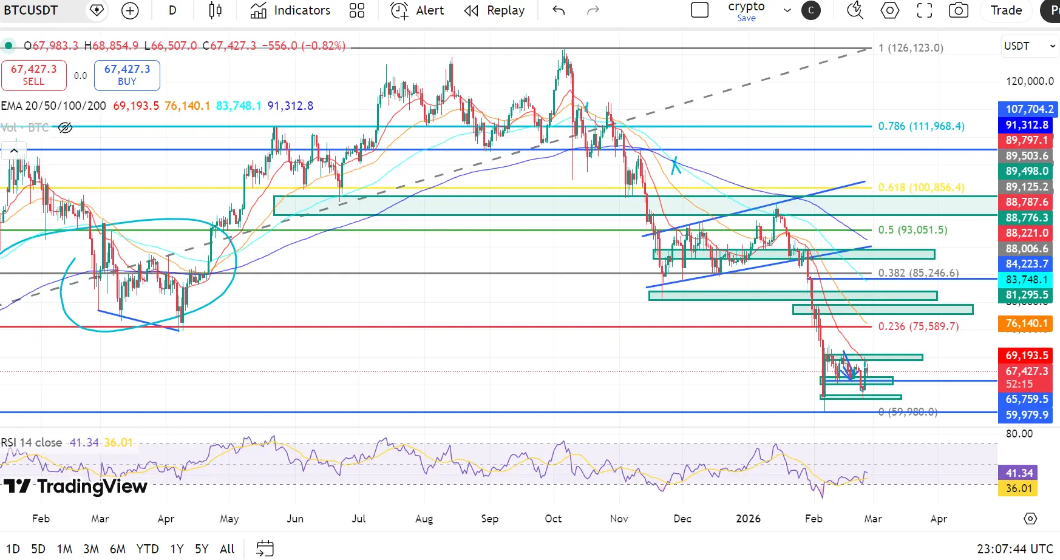The width and height of the screenshot is (1060, 560).
Task: Enter fullscreen mode
Action: coord(925,10)
